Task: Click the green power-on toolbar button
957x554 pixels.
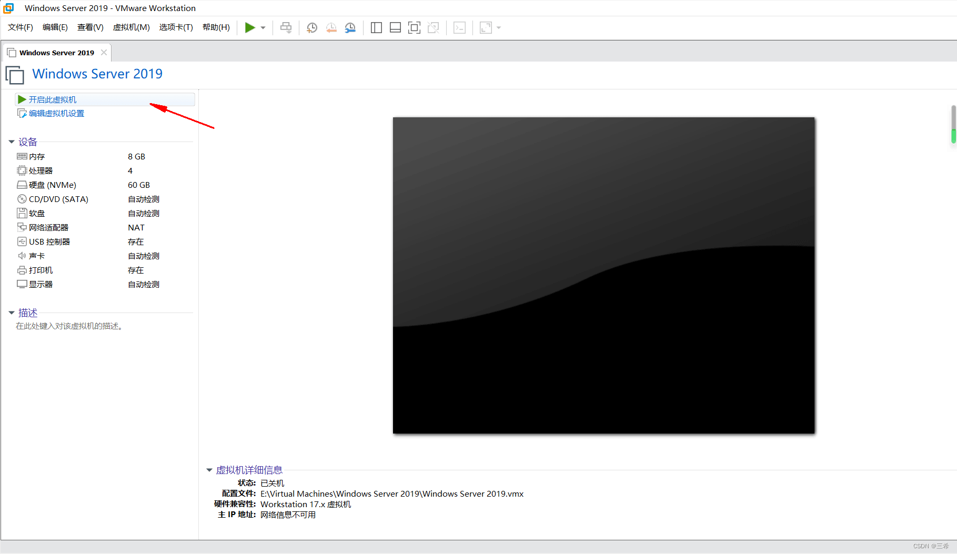Action: [250, 28]
